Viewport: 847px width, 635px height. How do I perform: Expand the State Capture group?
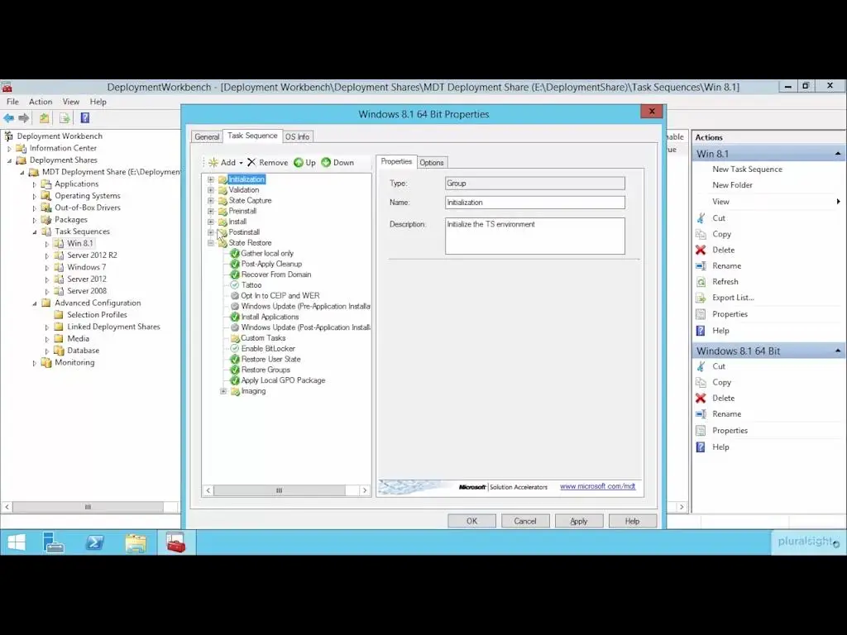[211, 200]
